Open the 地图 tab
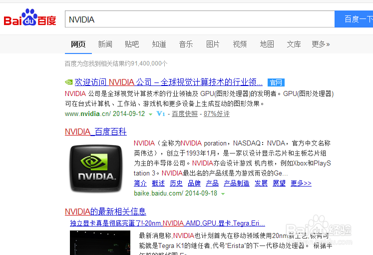This screenshot has width=373, height=255. click(x=267, y=44)
